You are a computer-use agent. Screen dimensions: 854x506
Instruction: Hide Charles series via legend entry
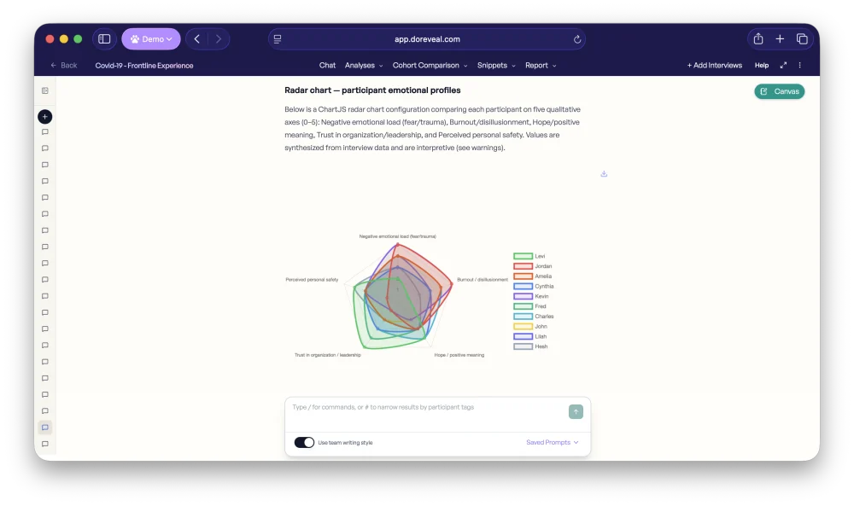[x=534, y=317]
